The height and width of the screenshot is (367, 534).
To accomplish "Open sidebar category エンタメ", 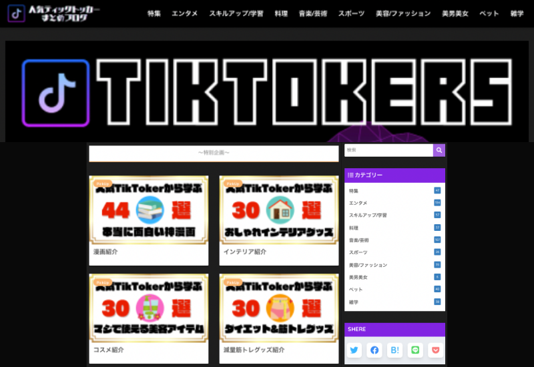I will [394, 203].
